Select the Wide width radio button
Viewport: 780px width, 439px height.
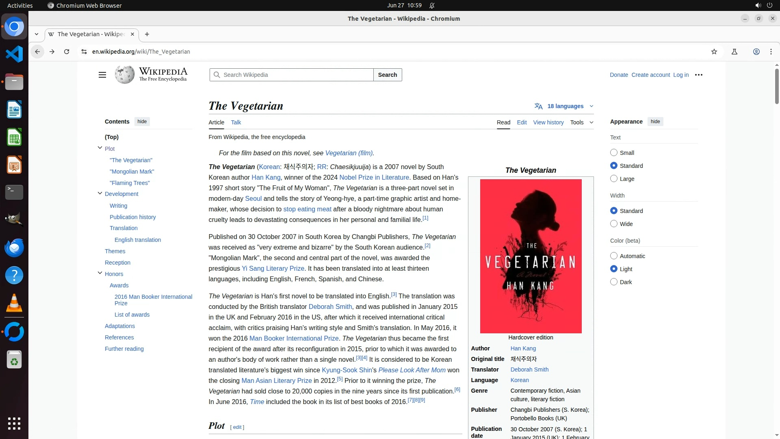pyautogui.click(x=614, y=224)
